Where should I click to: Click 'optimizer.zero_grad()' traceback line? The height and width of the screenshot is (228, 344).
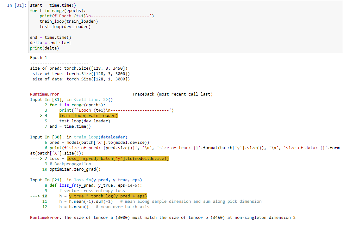coord(75,169)
